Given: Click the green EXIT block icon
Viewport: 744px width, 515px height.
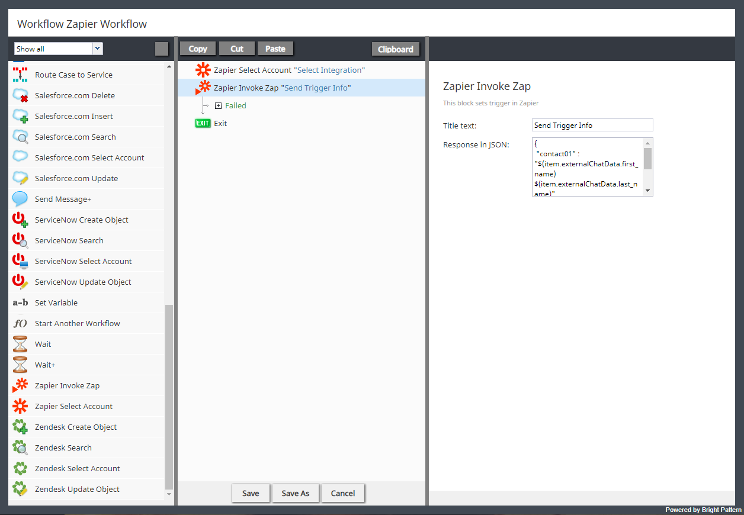Looking at the screenshot, I should coord(203,123).
